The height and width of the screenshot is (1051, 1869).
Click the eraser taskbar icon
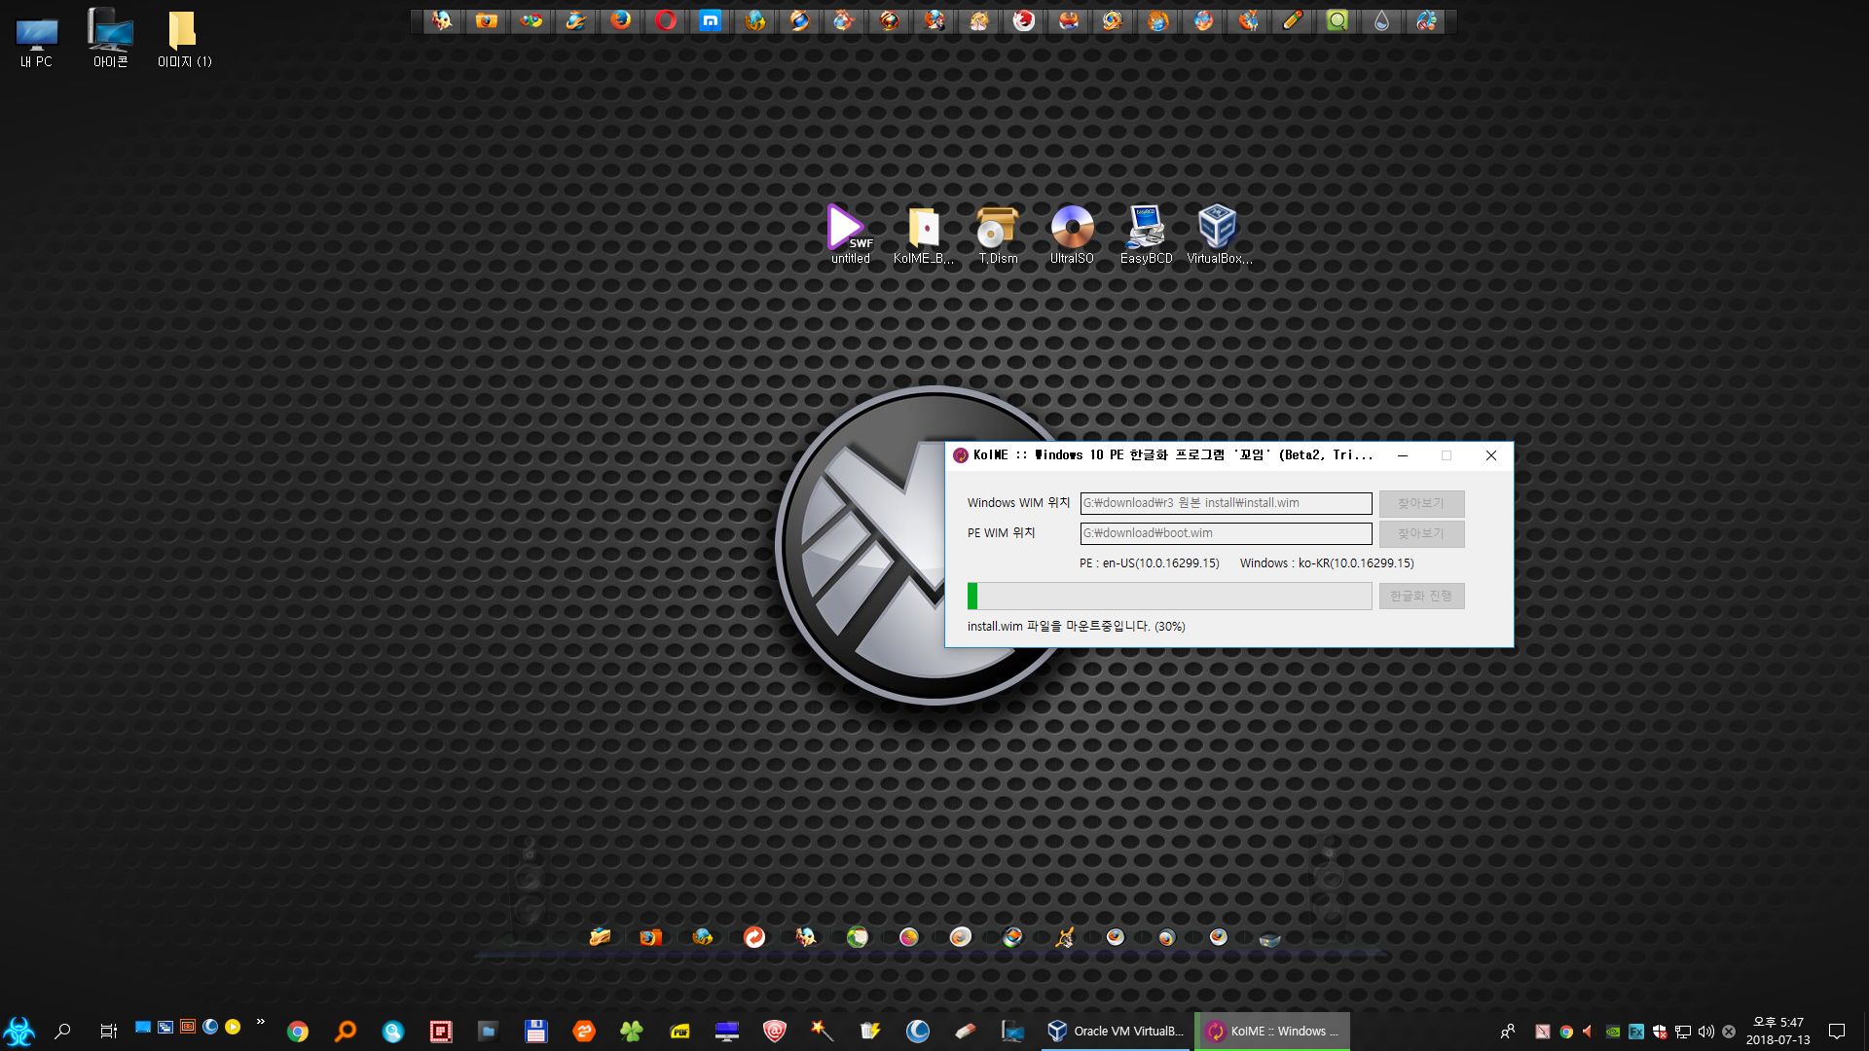tap(966, 1032)
